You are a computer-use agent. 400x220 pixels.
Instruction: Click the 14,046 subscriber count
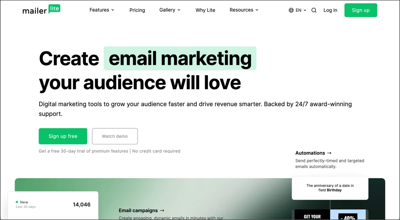82,205
